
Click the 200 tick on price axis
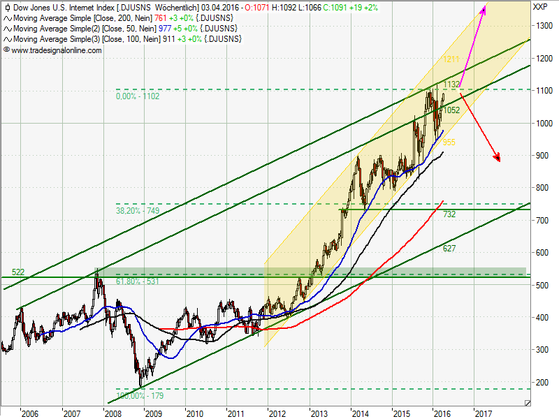(x=542, y=383)
